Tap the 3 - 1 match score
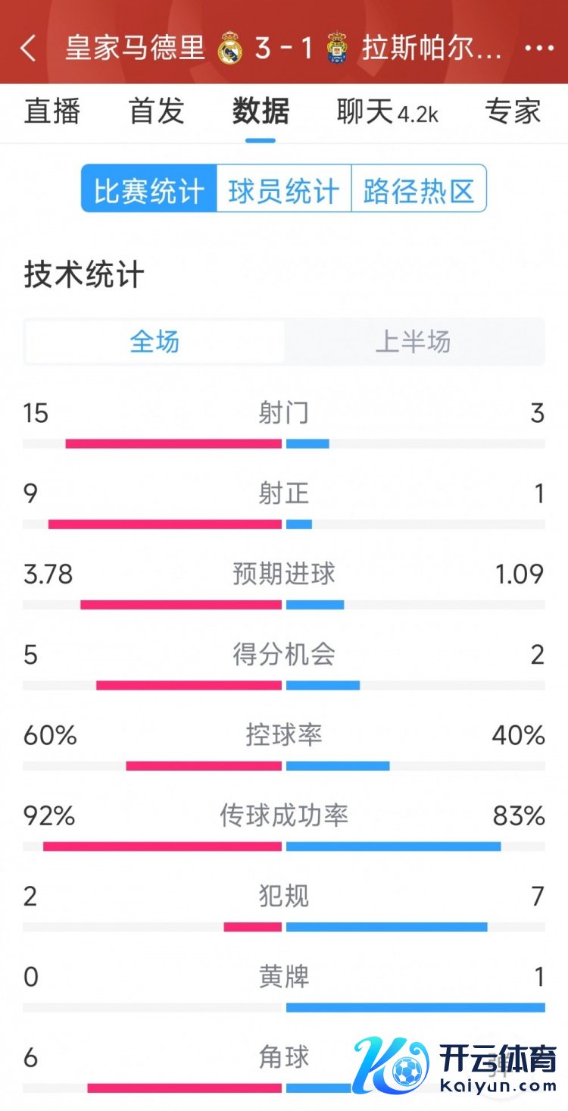This screenshot has width=568, height=1111. click(284, 49)
